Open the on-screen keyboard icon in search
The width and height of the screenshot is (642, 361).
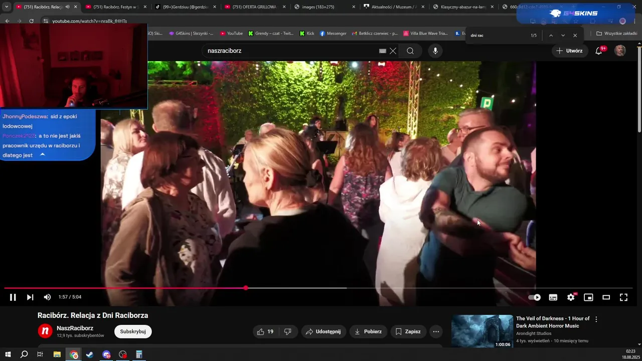(383, 51)
